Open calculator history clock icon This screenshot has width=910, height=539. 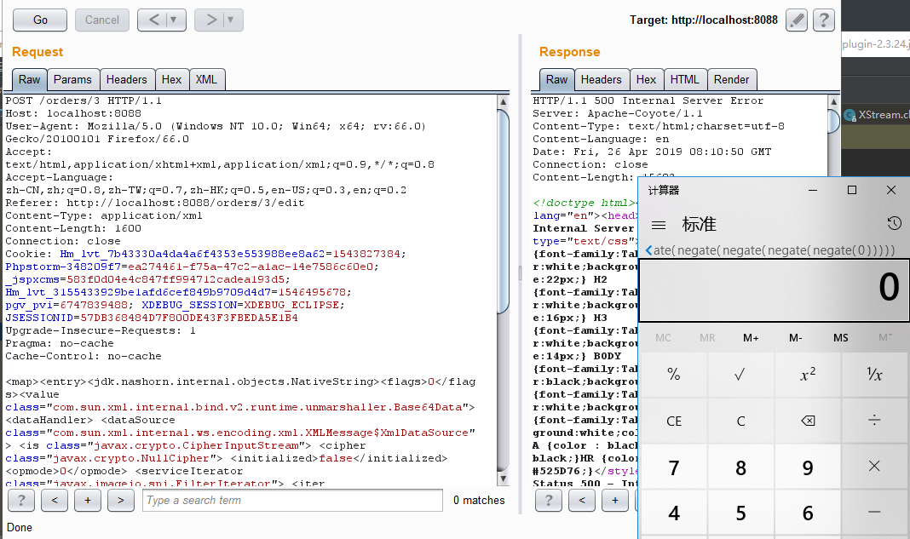pos(895,223)
